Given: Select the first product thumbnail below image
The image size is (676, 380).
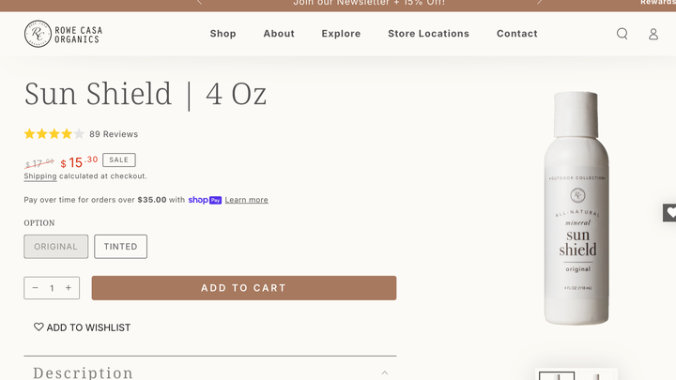Looking at the screenshot, I should [x=557, y=375].
